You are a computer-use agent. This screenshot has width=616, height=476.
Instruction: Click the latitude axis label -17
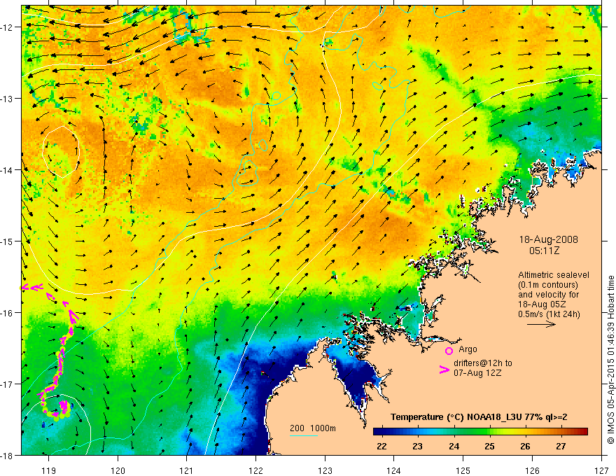pyautogui.click(x=7, y=384)
